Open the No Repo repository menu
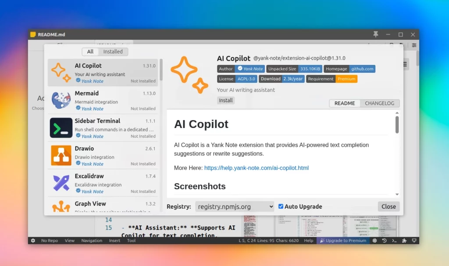 click(x=50, y=241)
